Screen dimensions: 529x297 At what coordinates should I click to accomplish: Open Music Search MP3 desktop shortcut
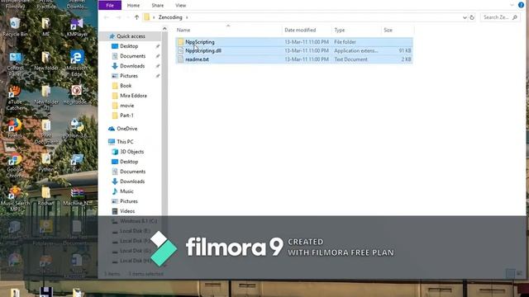pos(15,199)
